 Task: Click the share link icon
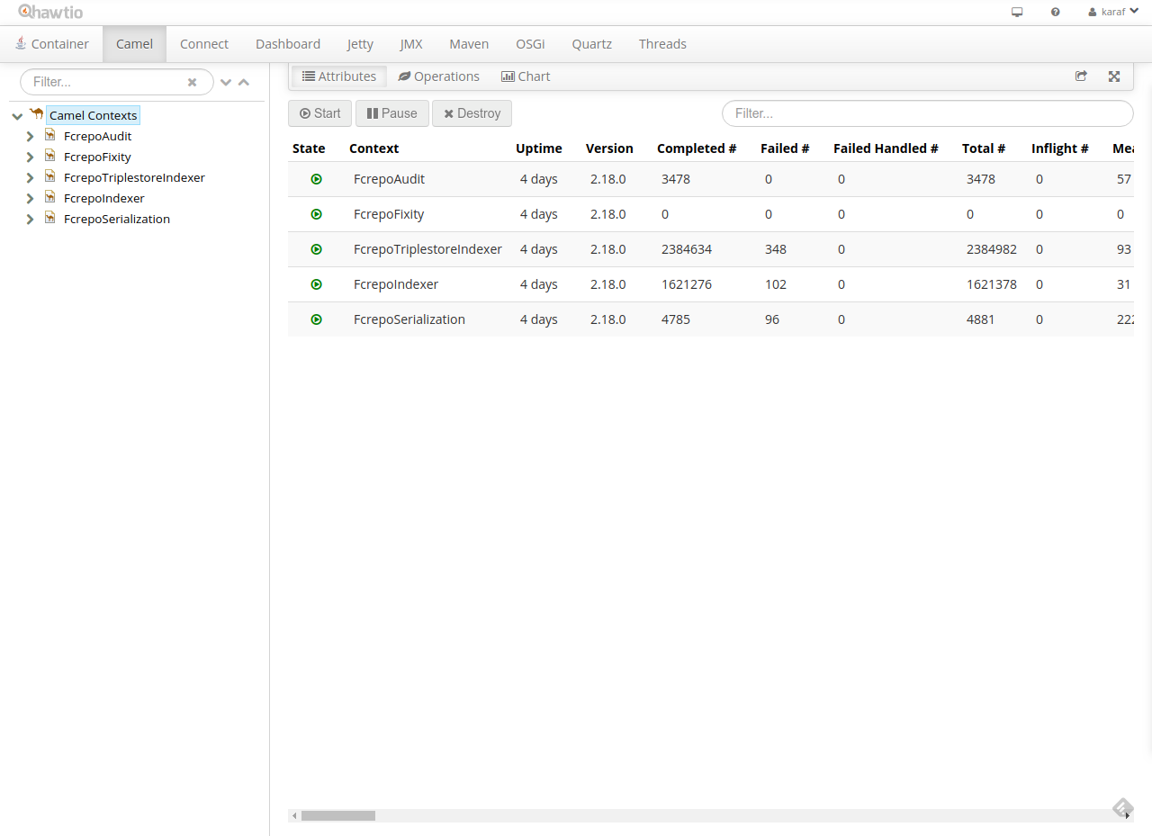[1081, 76]
